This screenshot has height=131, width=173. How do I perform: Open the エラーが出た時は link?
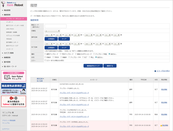click(x=163, y=71)
